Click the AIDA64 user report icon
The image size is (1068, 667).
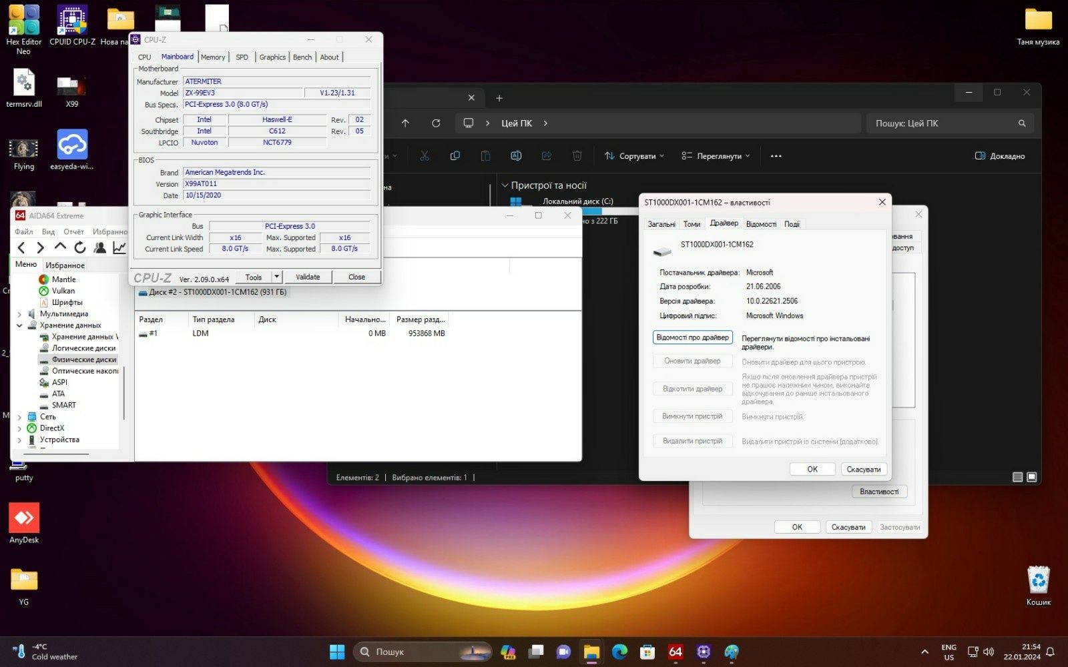[x=100, y=248]
